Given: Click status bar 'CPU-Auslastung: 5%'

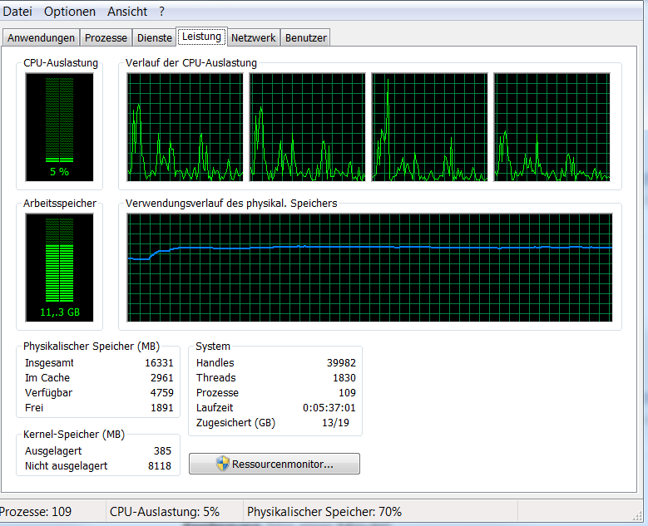Looking at the screenshot, I should click(x=165, y=512).
